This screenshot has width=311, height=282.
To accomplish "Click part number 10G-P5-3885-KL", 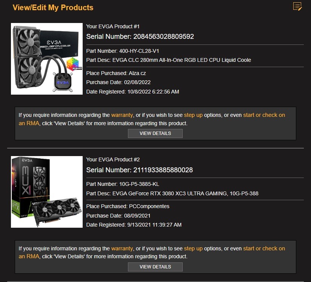I will [x=139, y=184].
